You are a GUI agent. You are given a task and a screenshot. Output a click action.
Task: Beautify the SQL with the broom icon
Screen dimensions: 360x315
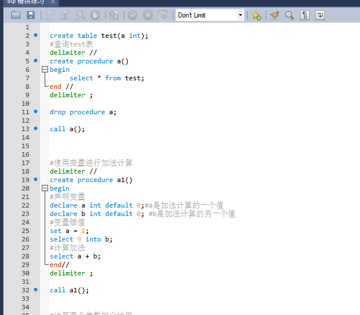coord(275,15)
